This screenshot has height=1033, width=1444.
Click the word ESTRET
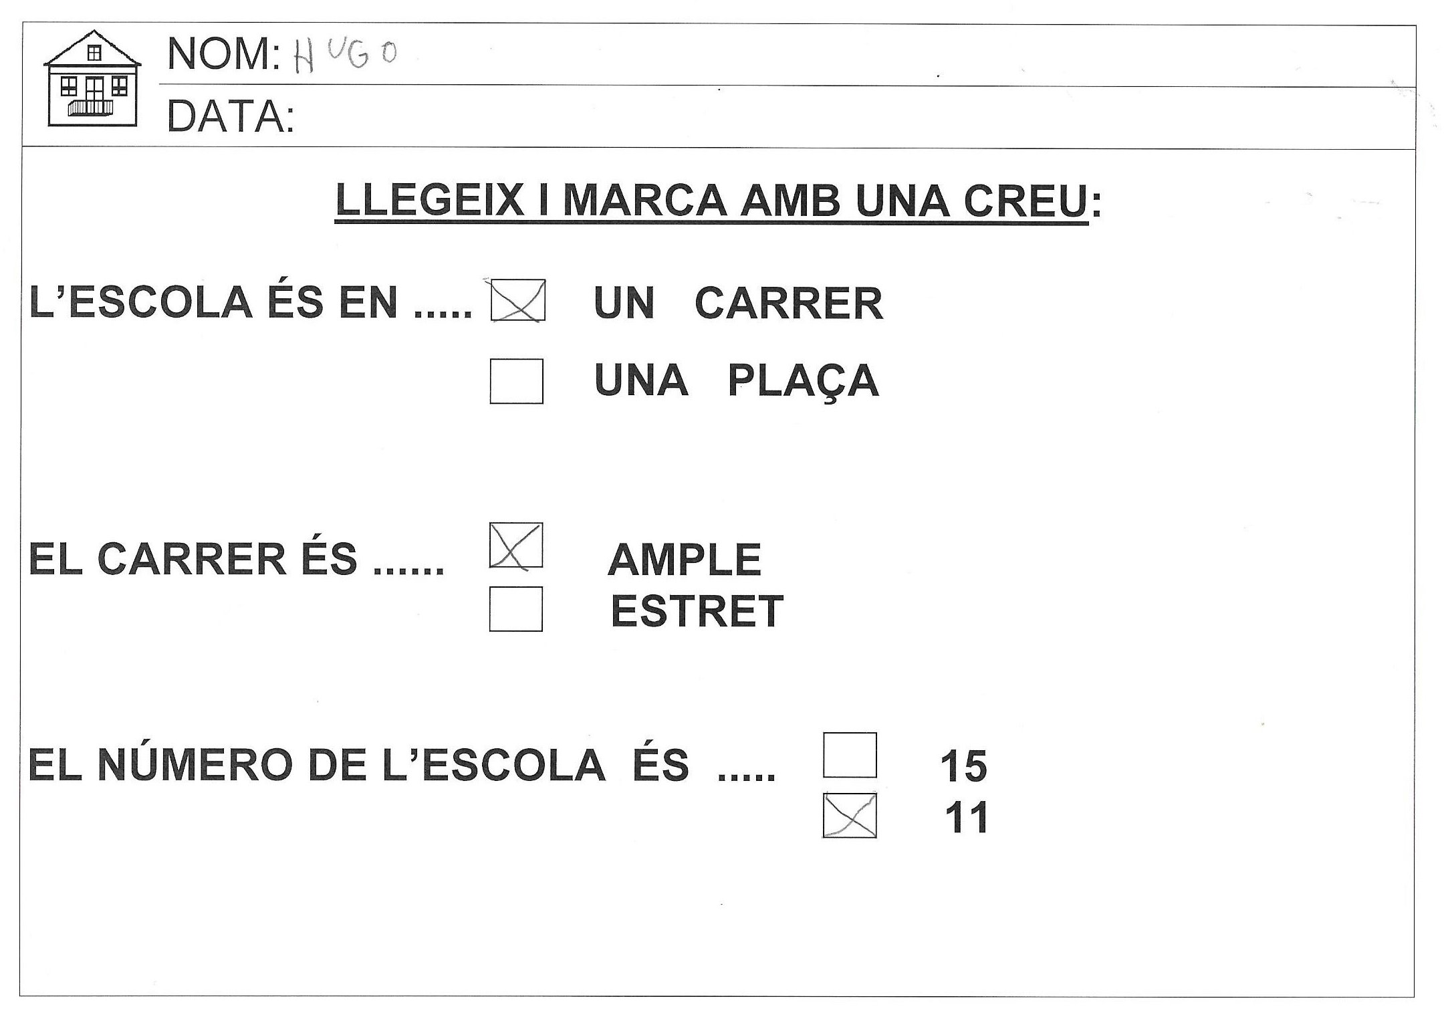[x=697, y=610]
